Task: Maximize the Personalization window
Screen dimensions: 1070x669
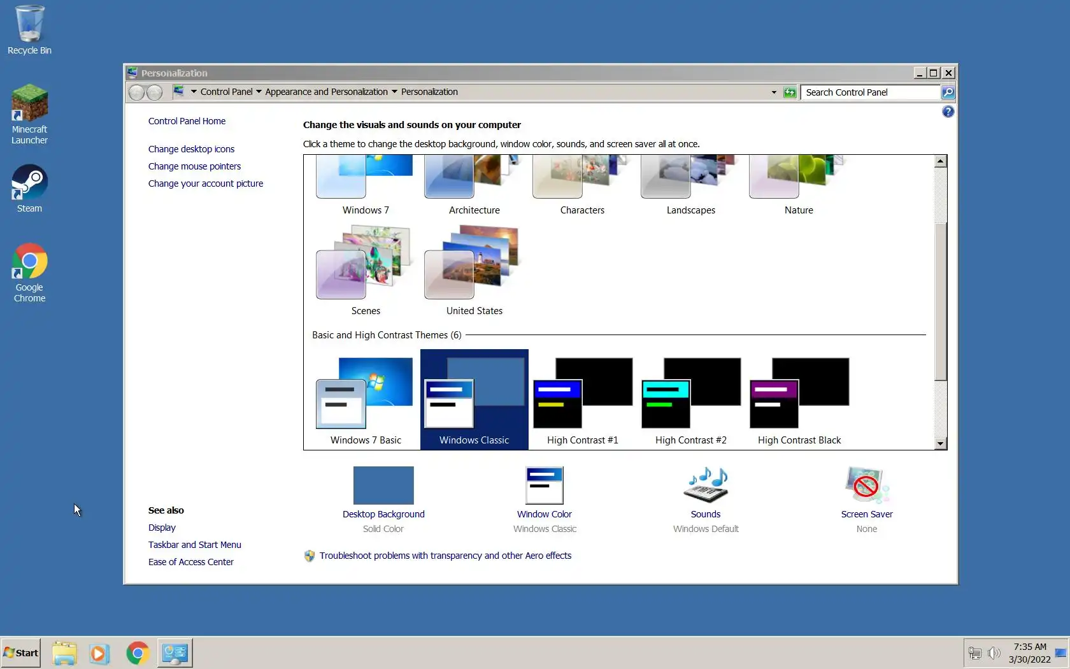Action: (934, 73)
